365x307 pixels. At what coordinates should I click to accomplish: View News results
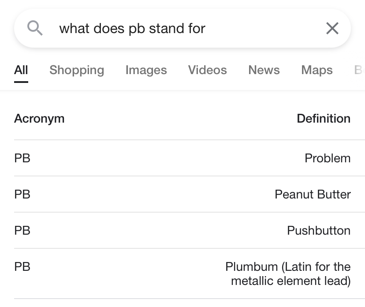click(x=264, y=70)
